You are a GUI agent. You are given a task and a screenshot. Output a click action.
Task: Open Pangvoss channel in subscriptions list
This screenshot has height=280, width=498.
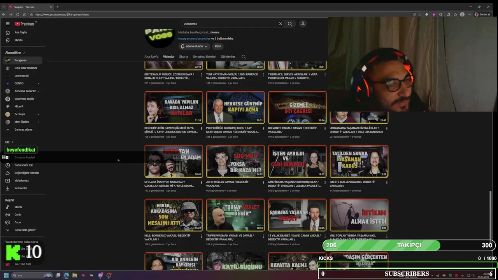click(23, 60)
